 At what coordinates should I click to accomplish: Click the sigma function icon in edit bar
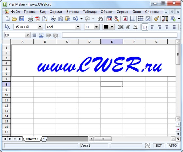click(x=41, y=35)
